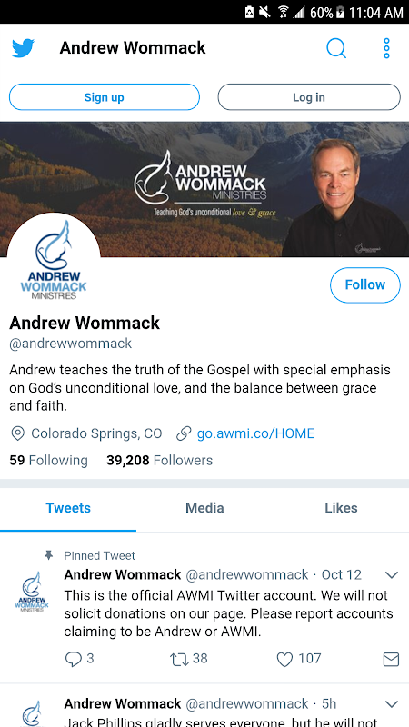This screenshot has width=409, height=727.
Task: Tap the location pin icon
Action: [17, 433]
